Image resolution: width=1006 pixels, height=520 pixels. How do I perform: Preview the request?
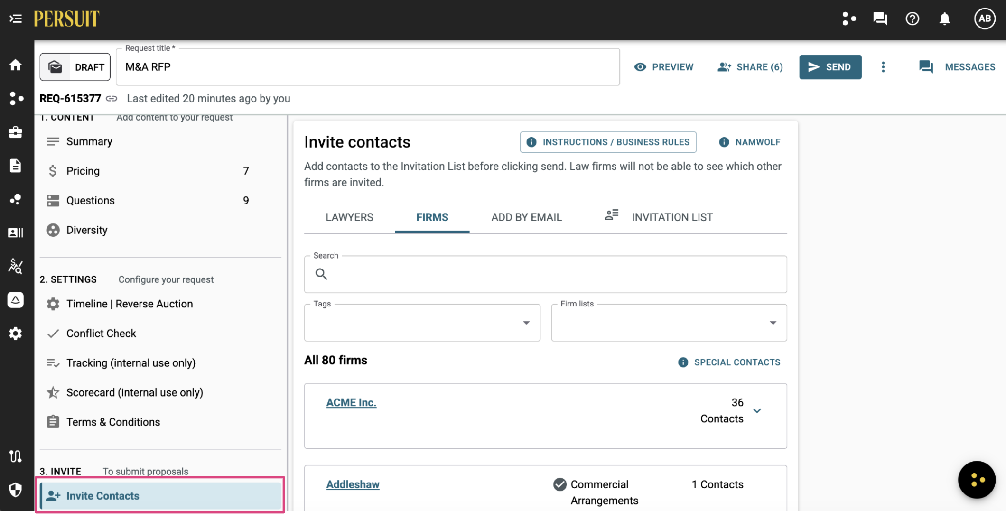[664, 67]
